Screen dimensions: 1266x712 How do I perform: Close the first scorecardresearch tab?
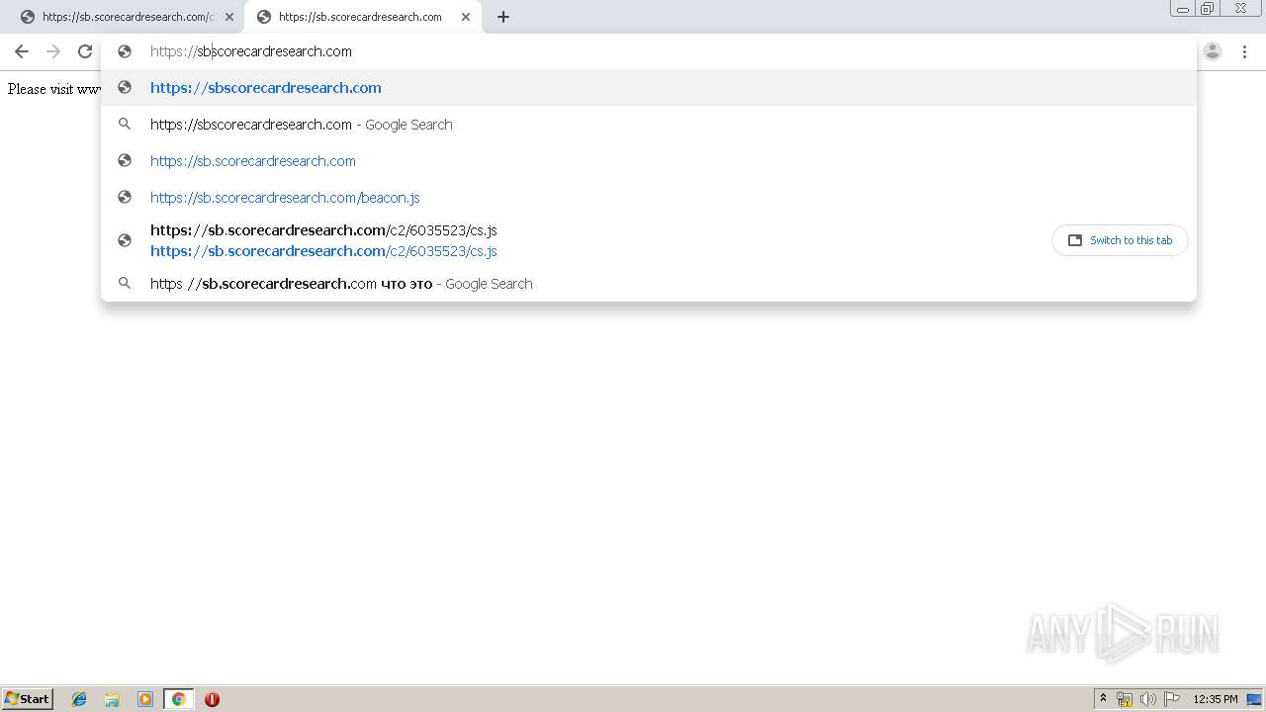coord(229,17)
